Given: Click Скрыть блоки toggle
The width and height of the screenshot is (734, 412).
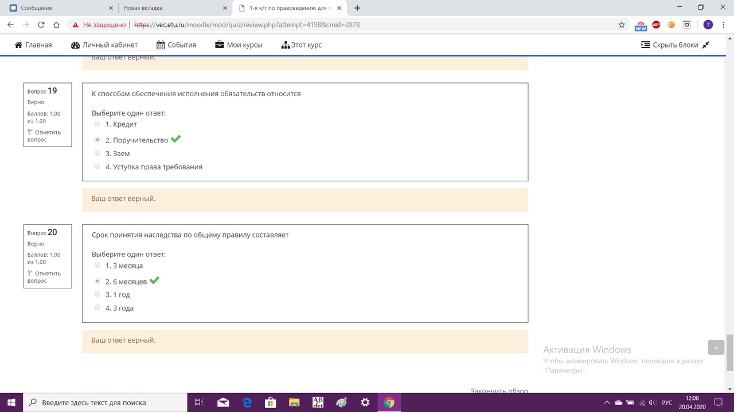Looking at the screenshot, I should (669, 45).
